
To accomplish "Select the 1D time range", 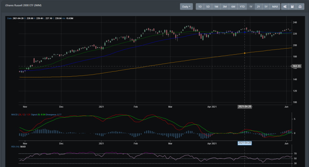I will click(200, 7).
